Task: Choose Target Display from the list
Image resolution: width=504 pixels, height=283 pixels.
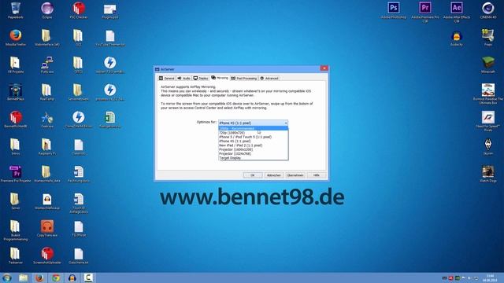Action: point(254,158)
